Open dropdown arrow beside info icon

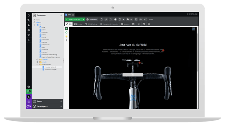[124, 19]
